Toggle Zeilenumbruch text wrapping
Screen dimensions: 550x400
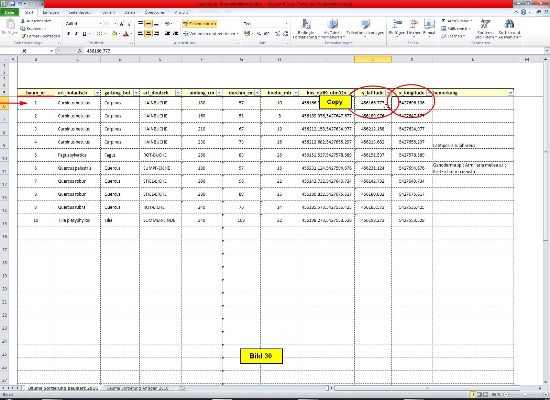pyautogui.click(x=199, y=24)
